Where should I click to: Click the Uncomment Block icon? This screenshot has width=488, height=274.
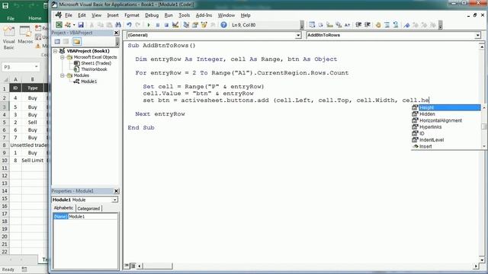click(x=396, y=25)
